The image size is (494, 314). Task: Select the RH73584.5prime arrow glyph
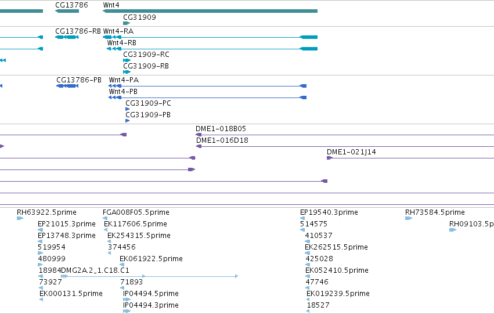tap(409, 218)
